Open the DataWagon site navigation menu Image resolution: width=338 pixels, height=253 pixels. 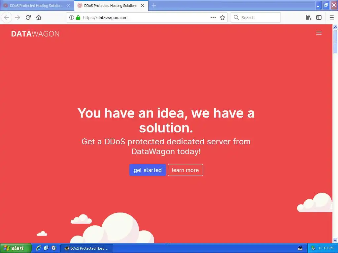click(319, 33)
